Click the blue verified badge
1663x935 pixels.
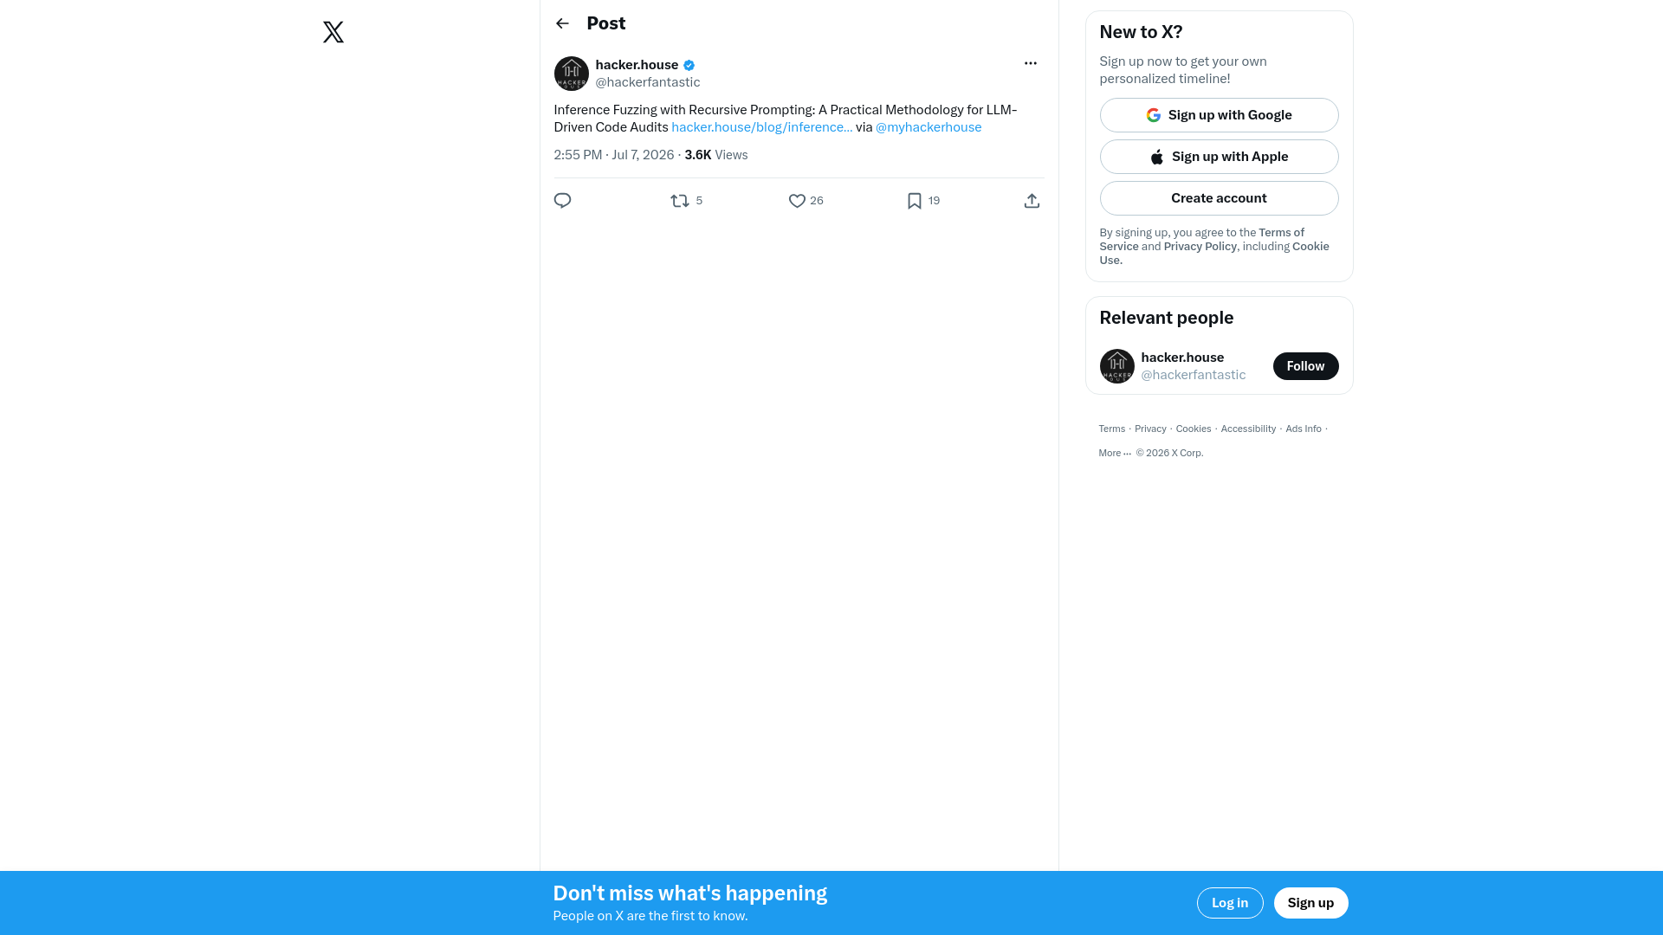(x=689, y=65)
